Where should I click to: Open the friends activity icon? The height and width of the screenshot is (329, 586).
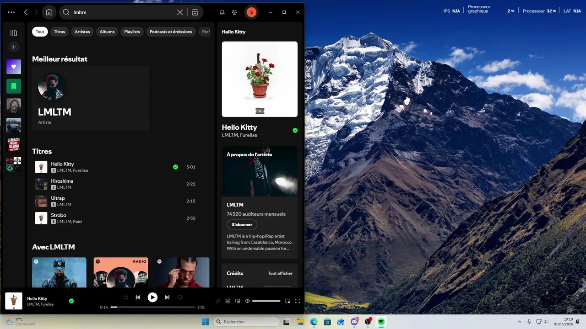click(x=234, y=12)
